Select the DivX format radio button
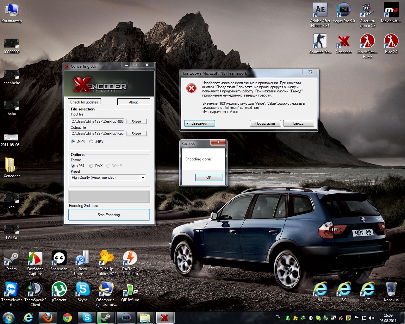The width and height of the screenshot is (405, 324). click(x=91, y=166)
